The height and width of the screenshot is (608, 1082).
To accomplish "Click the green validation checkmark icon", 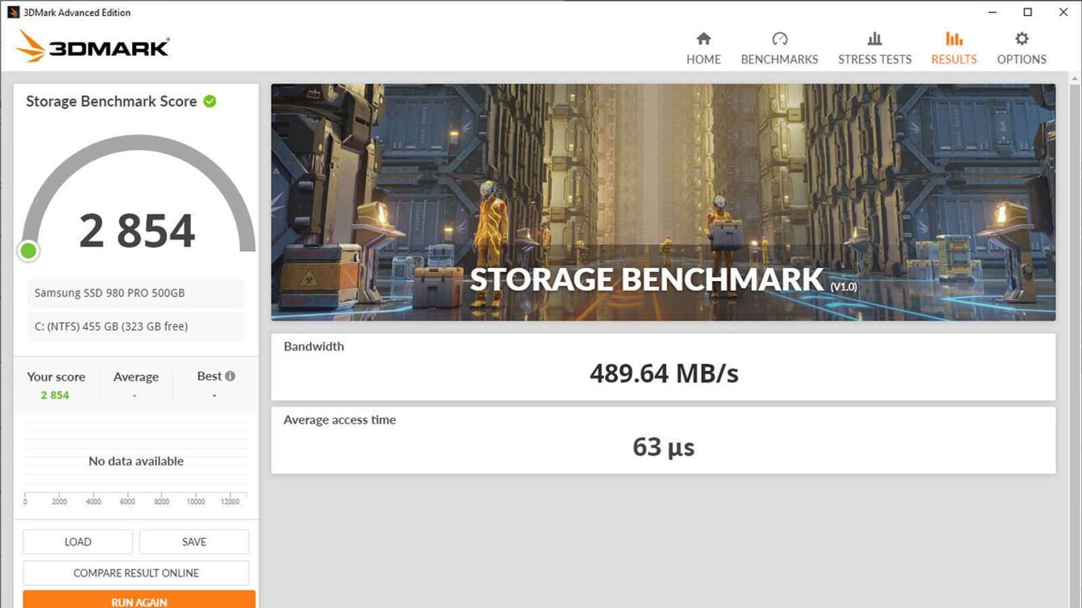I will click(210, 101).
